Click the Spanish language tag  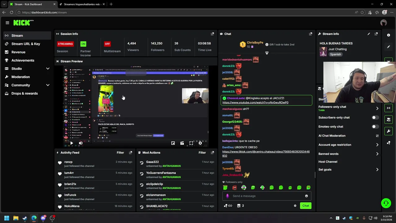point(335,55)
